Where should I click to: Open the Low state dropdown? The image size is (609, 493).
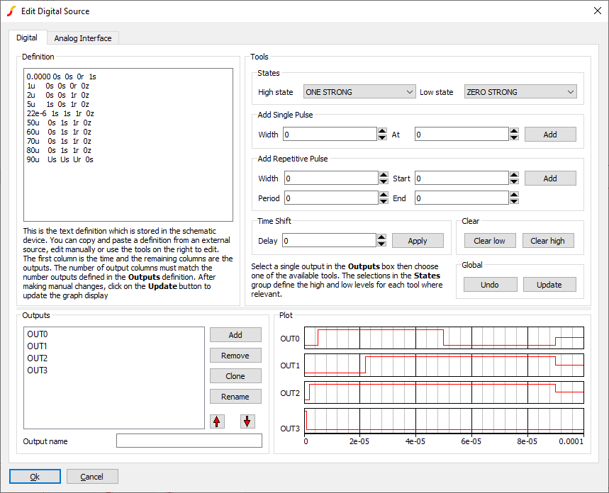point(520,92)
